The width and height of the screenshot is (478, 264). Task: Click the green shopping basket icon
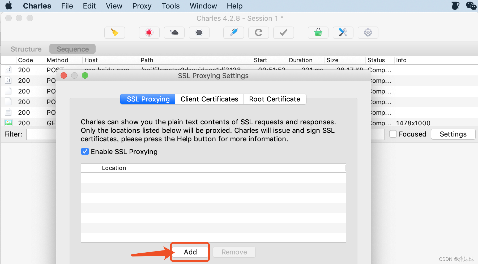[x=318, y=33]
